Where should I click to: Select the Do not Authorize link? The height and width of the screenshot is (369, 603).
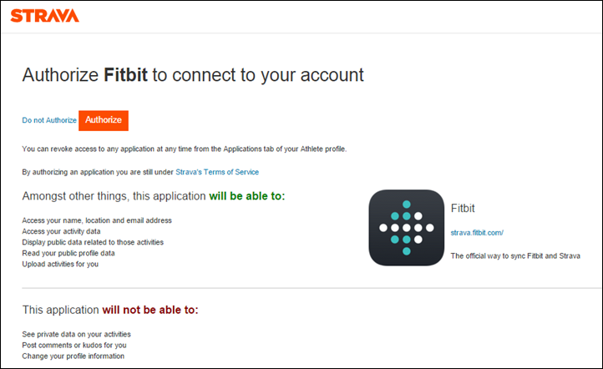[49, 120]
